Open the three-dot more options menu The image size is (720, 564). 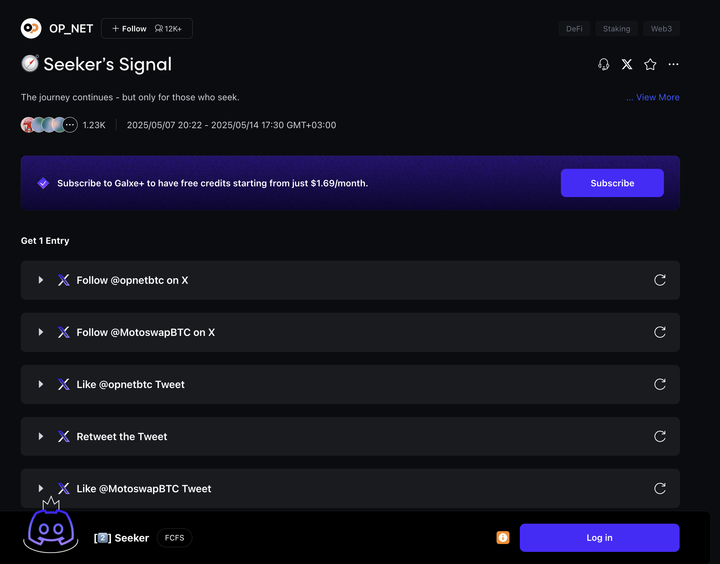pos(673,65)
